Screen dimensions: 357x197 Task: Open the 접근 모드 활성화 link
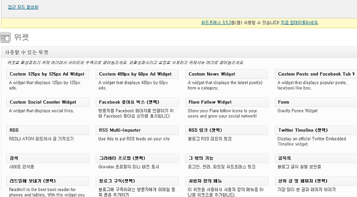tap(23, 7)
